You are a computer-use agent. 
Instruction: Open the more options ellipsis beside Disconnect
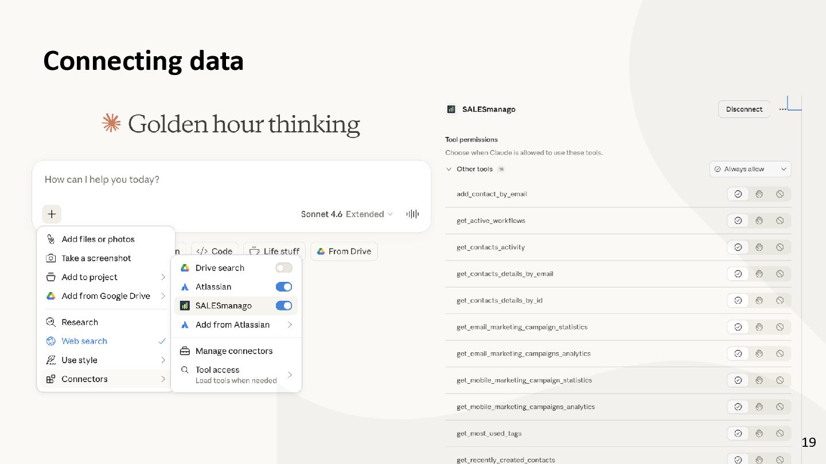[782, 109]
